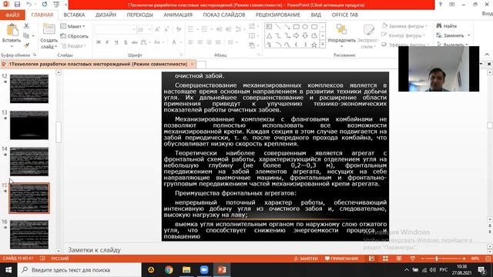Toggle strikethrough abc formatting
The height and width of the screenshot is (277, 493).
click(135, 42)
